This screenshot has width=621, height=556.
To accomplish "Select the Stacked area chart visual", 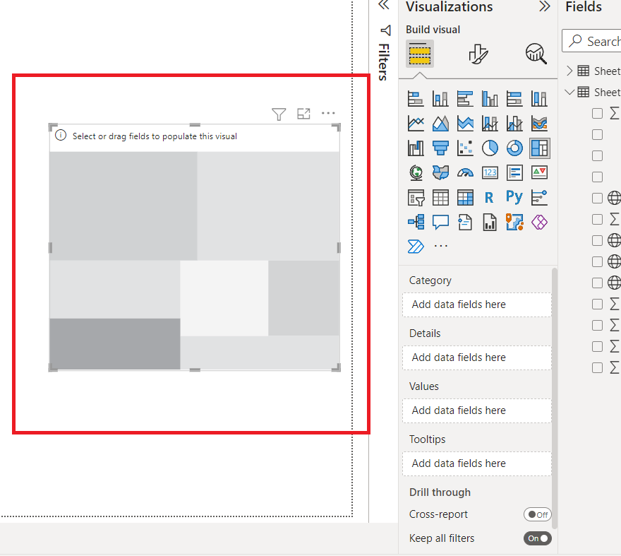I will pyautogui.click(x=465, y=124).
